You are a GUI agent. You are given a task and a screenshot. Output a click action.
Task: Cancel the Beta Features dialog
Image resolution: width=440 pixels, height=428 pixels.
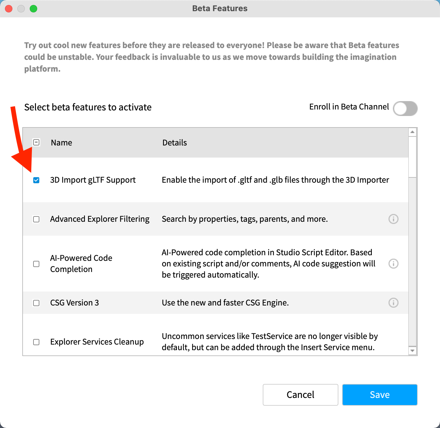click(300, 395)
